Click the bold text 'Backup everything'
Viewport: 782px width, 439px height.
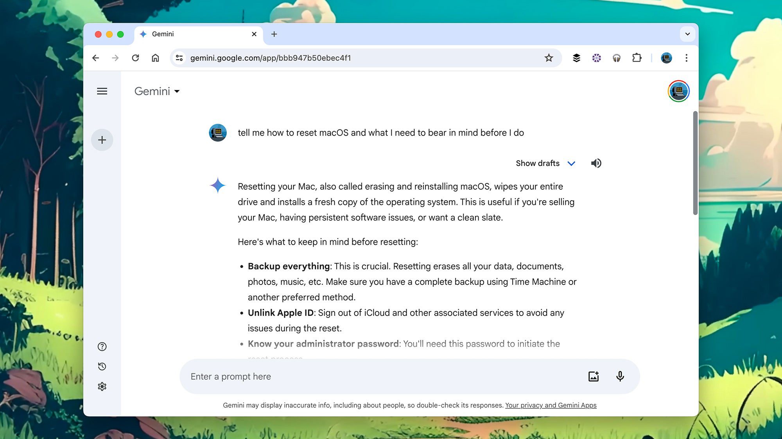[289, 266]
